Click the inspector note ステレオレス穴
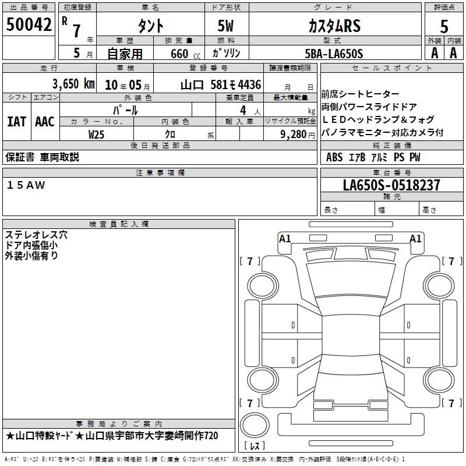 (36, 235)
